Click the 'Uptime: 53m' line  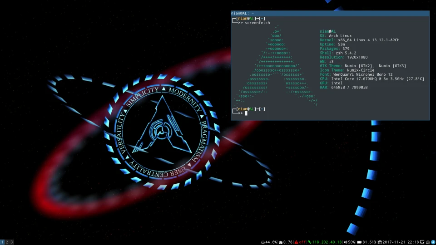[332, 44]
